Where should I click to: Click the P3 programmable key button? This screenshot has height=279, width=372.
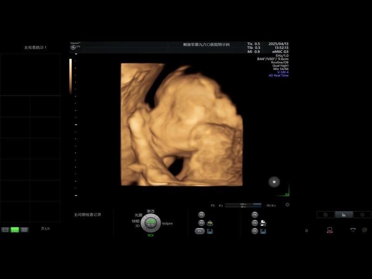point(201,223)
